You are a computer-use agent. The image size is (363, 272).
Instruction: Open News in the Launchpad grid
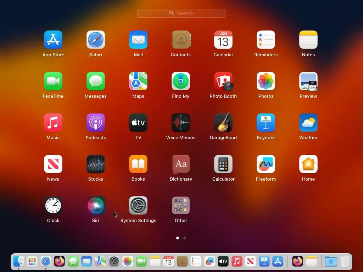click(x=53, y=164)
